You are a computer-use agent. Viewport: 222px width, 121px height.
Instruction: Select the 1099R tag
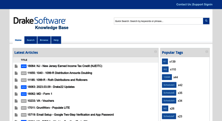pyautogui.click(x=167, y=77)
